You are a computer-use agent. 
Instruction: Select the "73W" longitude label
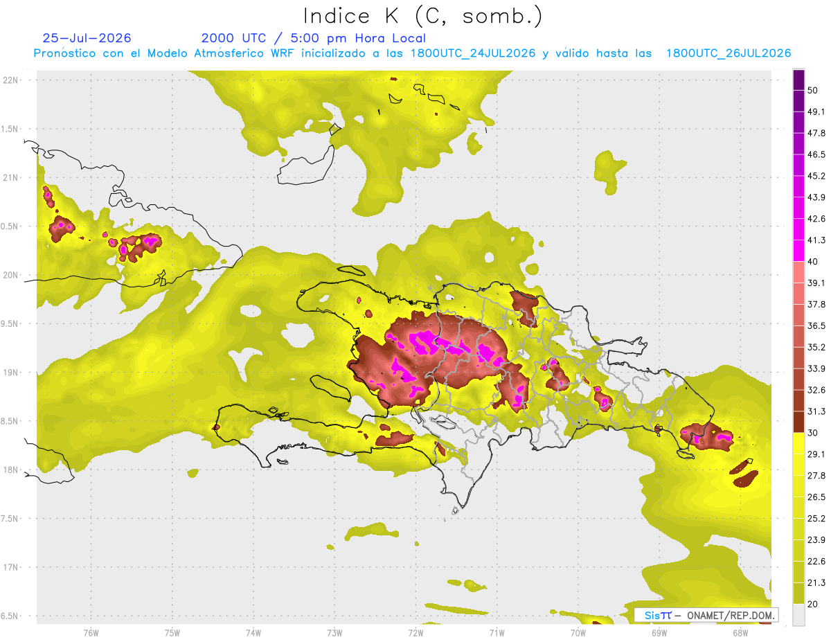(334, 632)
